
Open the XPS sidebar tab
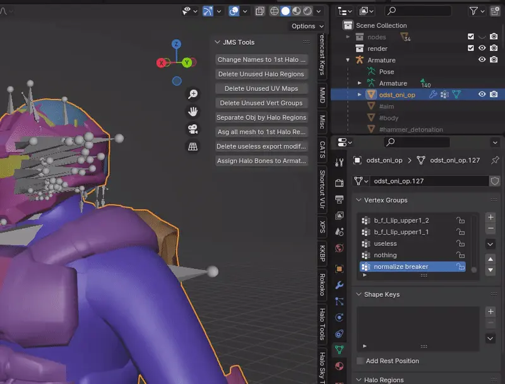point(323,227)
